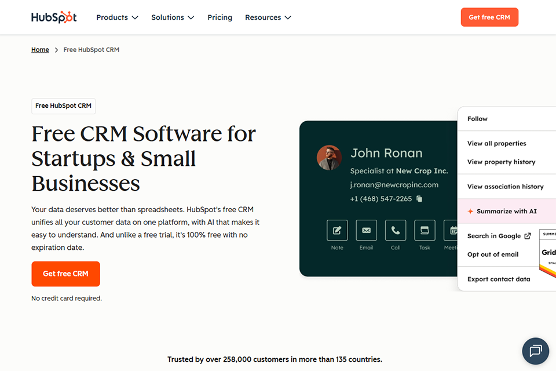This screenshot has height=371, width=556.
Task: Expand the Solutions dropdown menu
Action: point(173,17)
